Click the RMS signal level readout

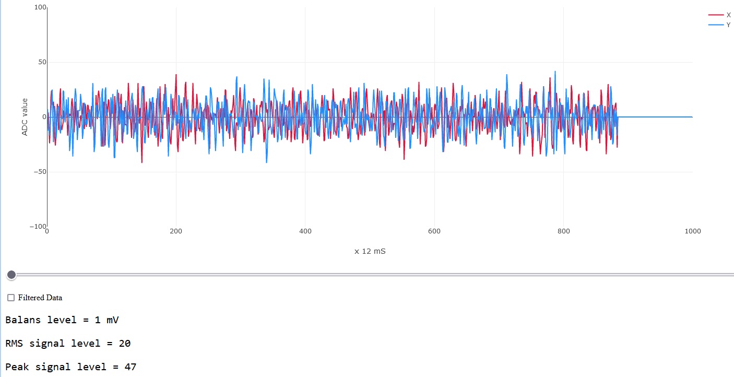point(68,343)
